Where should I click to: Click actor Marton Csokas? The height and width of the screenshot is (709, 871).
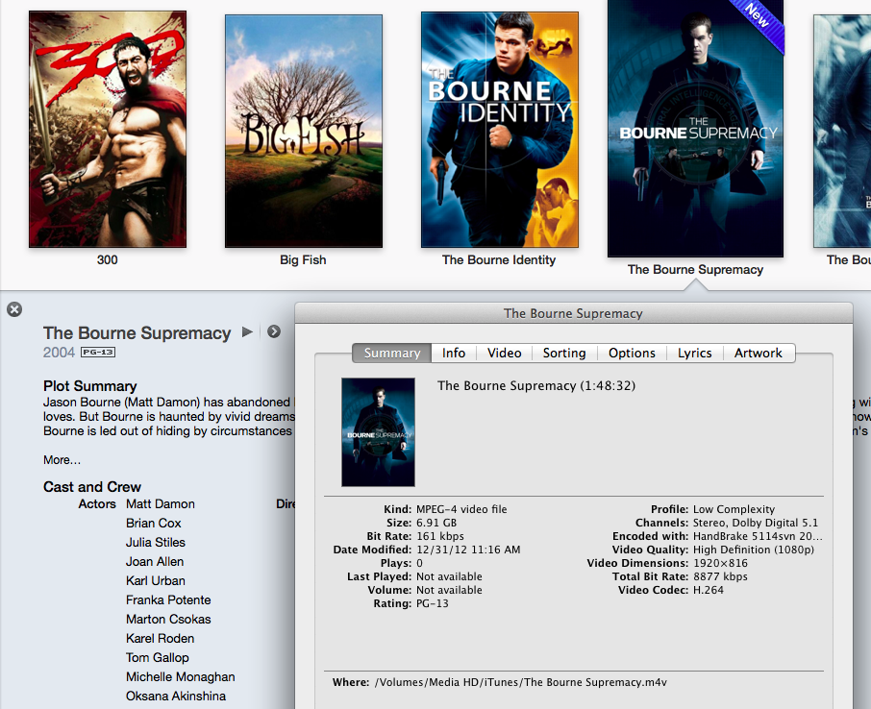(x=168, y=619)
